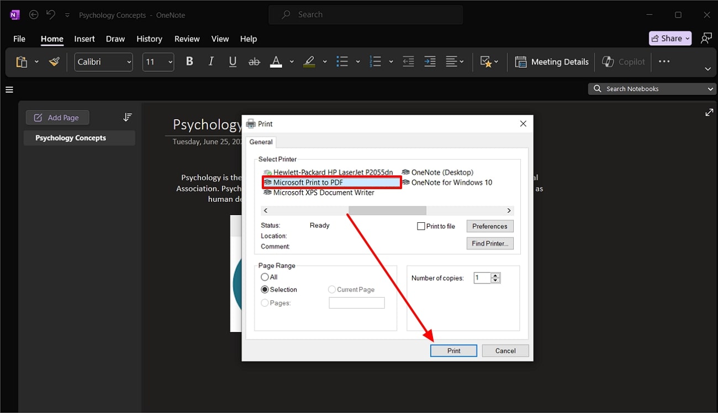The height and width of the screenshot is (413, 718).
Task: Sort pages with the sort icon
Action: pos(128,117)
